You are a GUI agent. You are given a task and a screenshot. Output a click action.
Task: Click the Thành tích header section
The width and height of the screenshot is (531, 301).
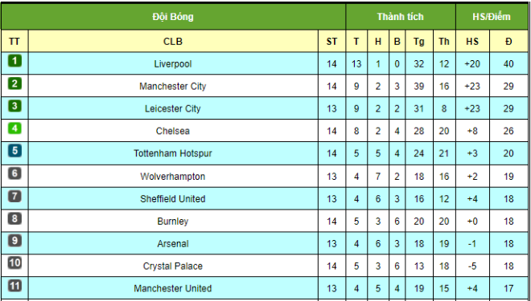(401, 17)
